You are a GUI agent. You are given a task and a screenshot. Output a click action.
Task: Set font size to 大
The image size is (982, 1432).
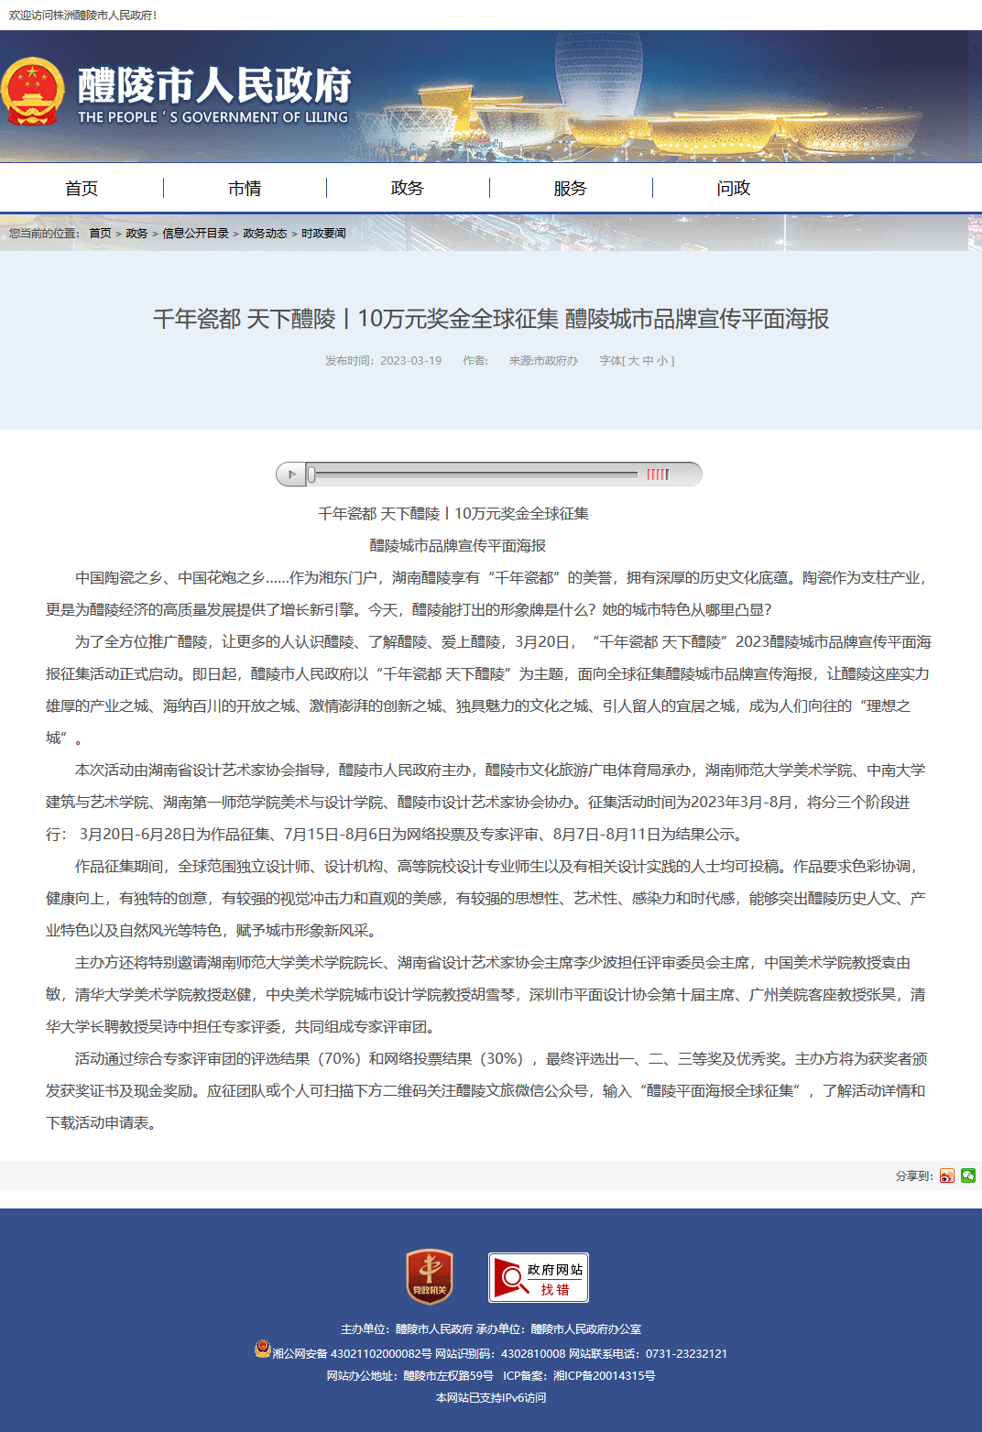(x=633, y=361)
